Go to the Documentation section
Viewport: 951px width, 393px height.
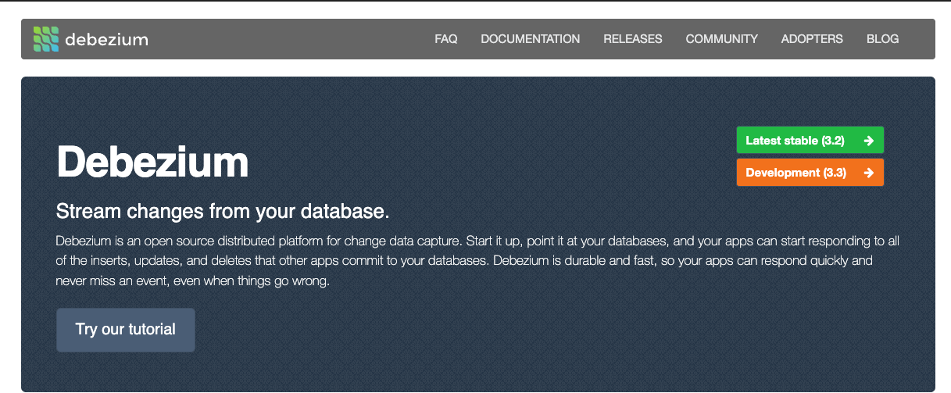point(531,39)
